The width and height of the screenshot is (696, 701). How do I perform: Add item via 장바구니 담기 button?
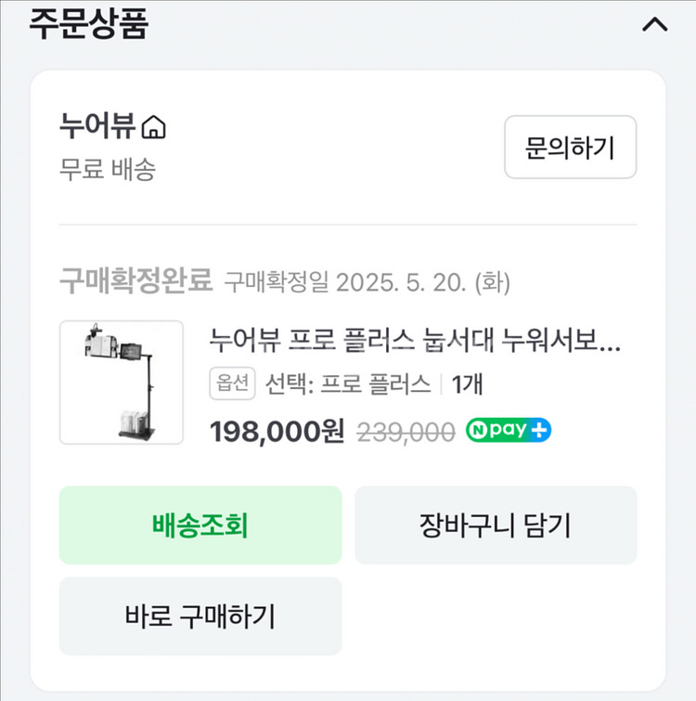click(x=496, y=526)
